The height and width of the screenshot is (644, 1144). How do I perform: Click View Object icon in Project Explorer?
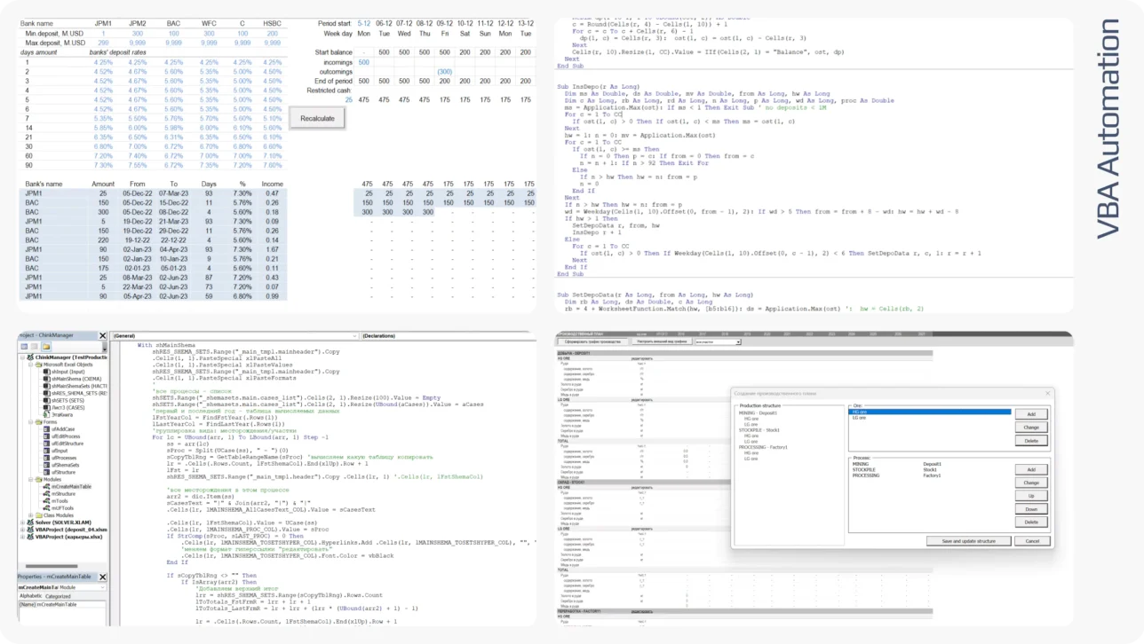tap(35, 347)
